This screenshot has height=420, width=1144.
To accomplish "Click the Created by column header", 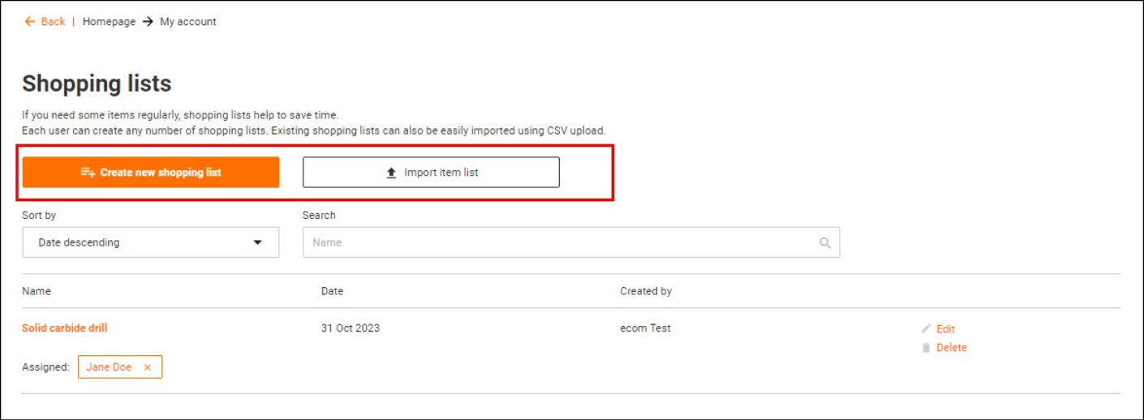I will click(x=646, y=291).
